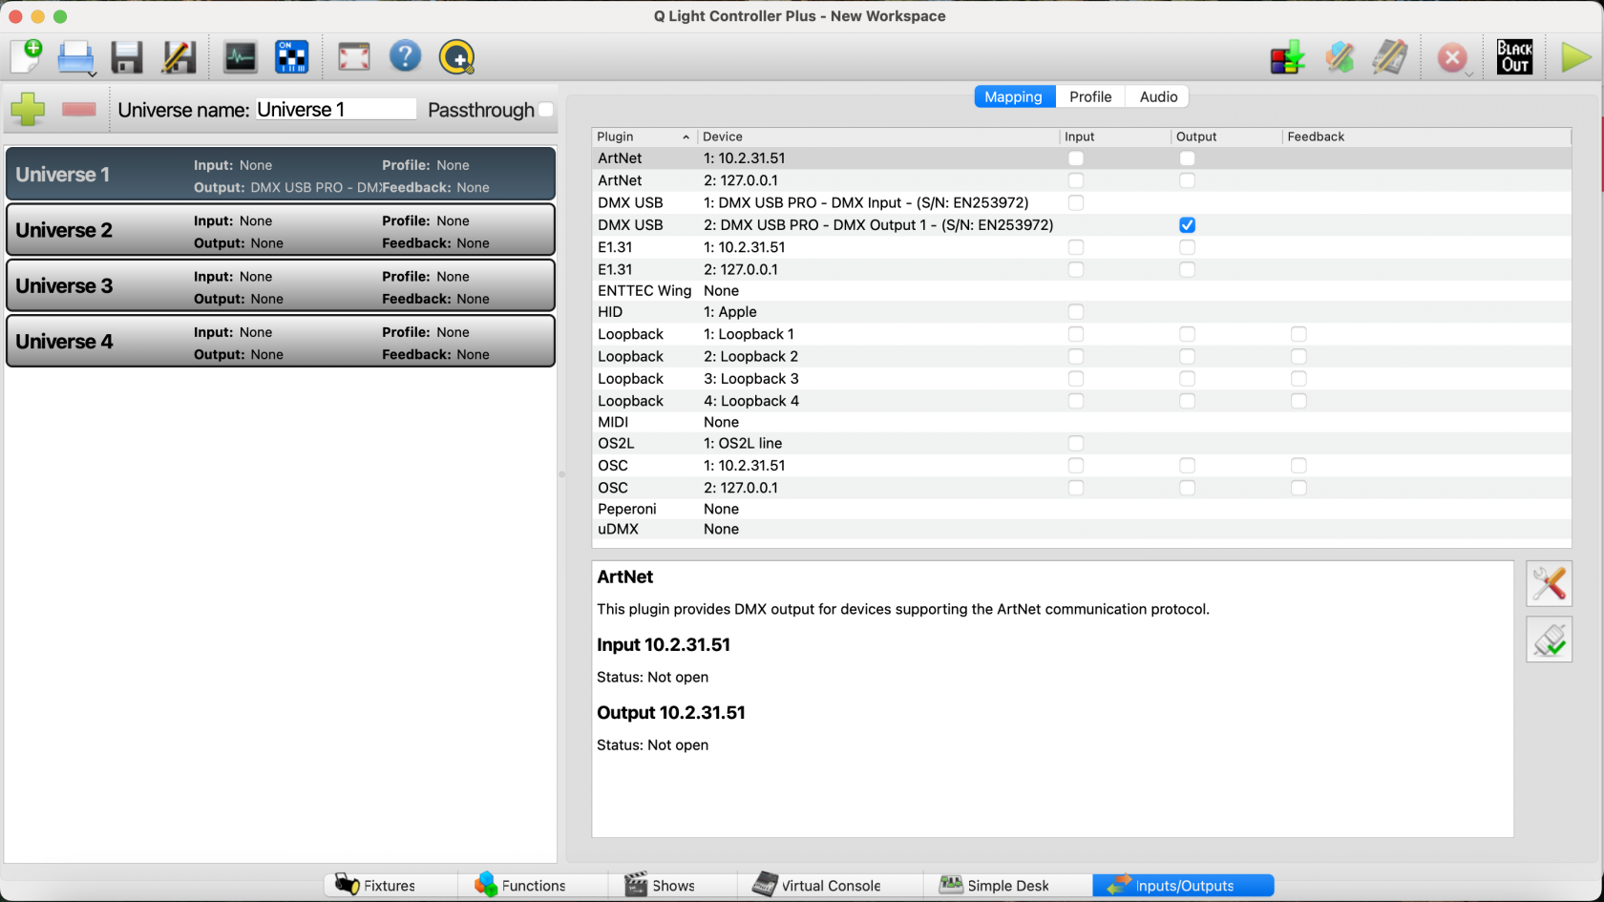Save the workspace under a new name
The height and width of the screenshot is (902, 1604).
[178, 57]
